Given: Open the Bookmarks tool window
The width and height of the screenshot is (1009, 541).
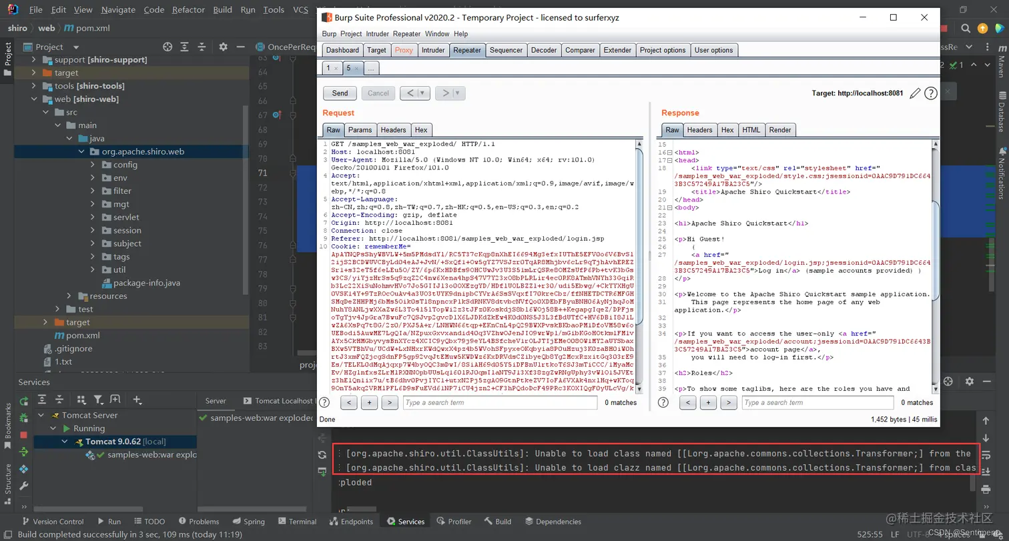Looking at the screenshot, I should (x=7, y=426).
